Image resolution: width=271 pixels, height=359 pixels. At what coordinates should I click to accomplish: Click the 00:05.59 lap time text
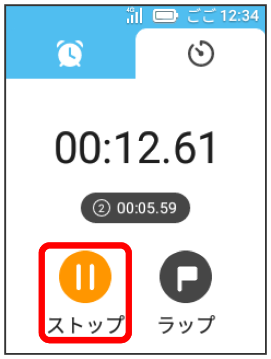pyautogui.click(x=146, y=208)
